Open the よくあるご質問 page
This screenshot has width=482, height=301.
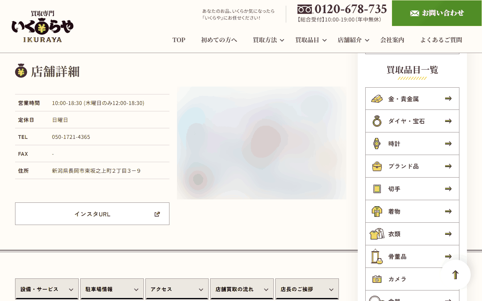click(441, 40)
